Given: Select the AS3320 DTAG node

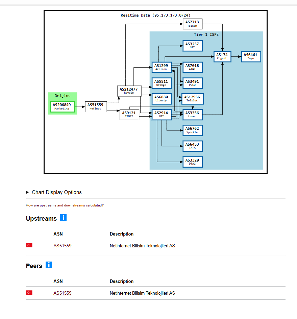Looking at the screenshot, I should [x=193, y=162].
